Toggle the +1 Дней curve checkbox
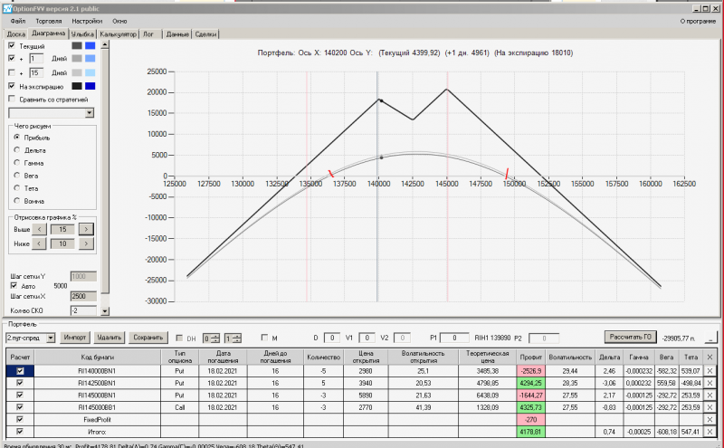724x448 pixels. [x=12, y=58]
